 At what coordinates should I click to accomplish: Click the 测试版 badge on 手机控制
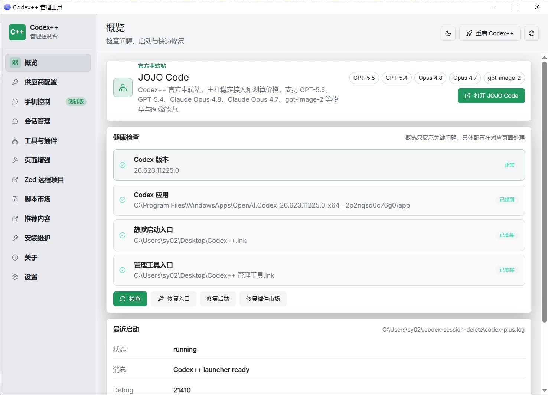coord(76,102)
